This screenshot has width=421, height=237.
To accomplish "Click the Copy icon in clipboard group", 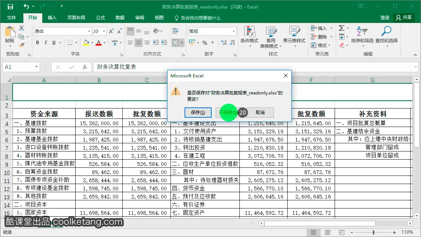I will tap(21, 37).
